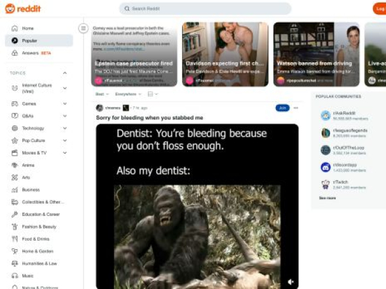This screenshot has height=289, width=386.
Task: Click the Food & Drinks icon
Action: pyautogui.click(x=15, y=239)
